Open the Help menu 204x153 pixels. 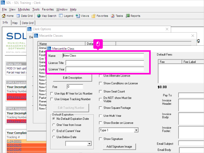click(73, 9)
